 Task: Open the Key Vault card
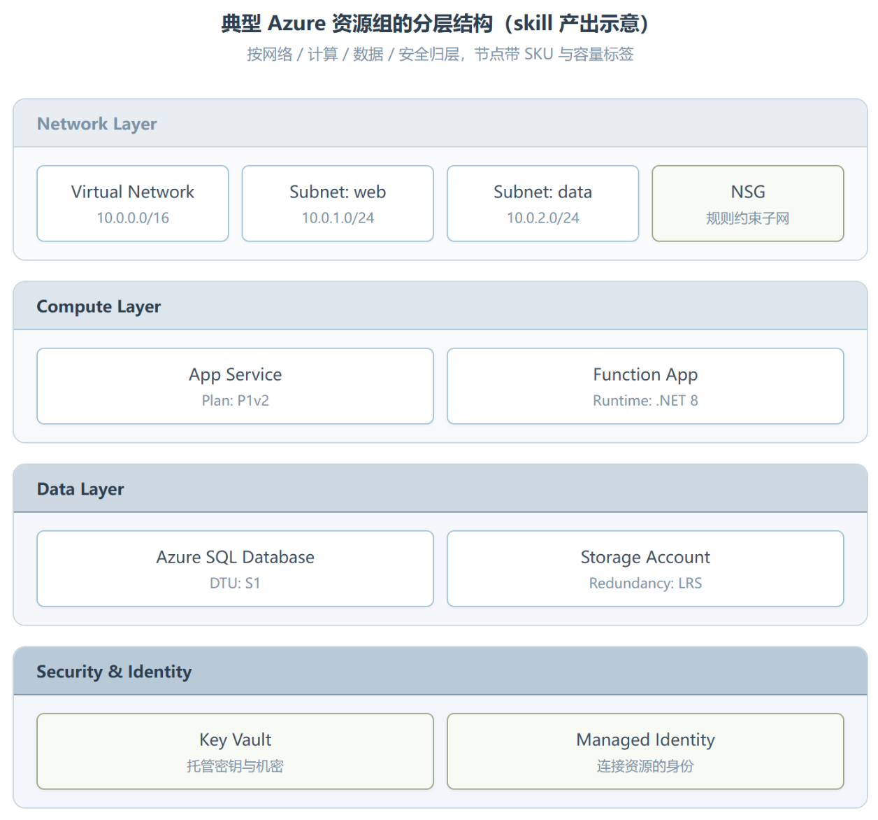[235, 751]
